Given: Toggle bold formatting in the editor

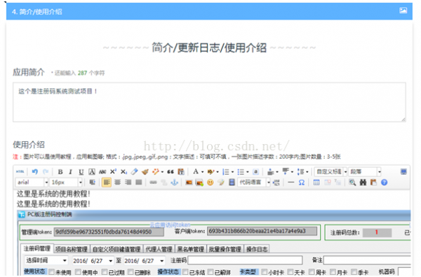Looking at the screenshot, I should point(60,172).
